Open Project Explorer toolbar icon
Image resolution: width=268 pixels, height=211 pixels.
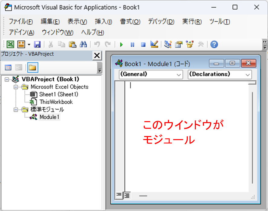168,44
